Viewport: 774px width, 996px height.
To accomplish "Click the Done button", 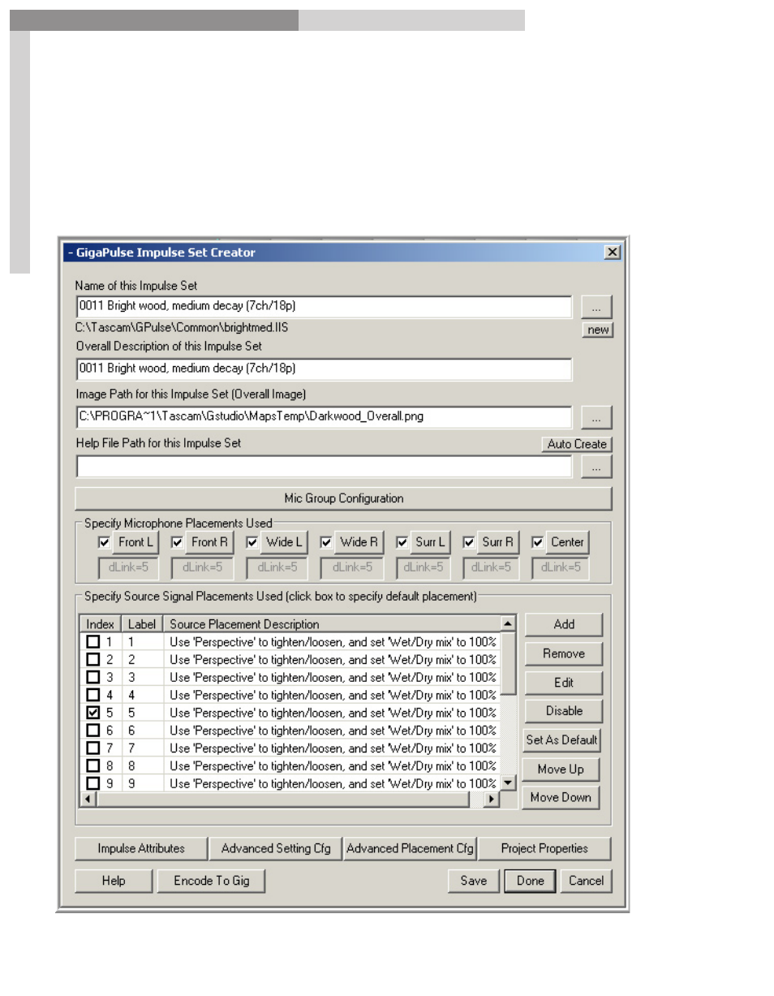I will [x=530, y=881].
